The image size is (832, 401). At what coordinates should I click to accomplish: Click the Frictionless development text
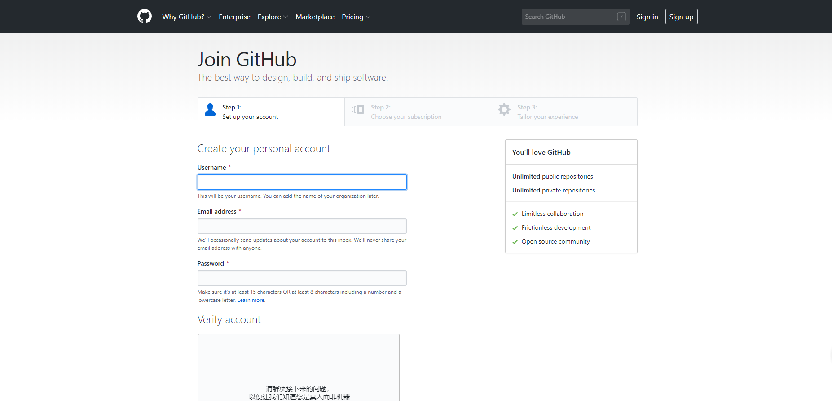coord(556,228)
